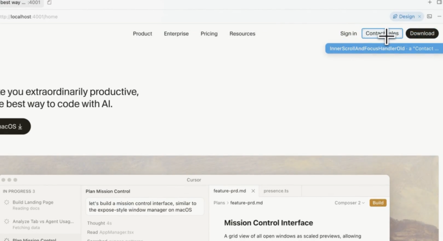Click the orange Build button

[x=378, y=203]
